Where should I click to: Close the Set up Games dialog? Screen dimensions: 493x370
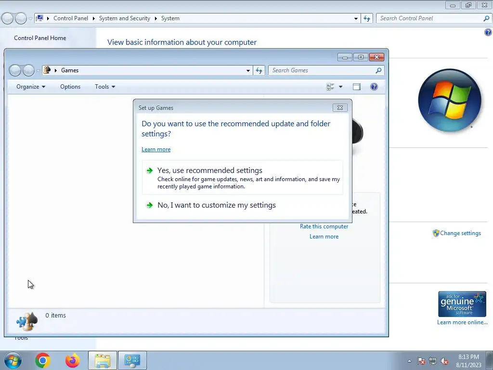(340, 107)
